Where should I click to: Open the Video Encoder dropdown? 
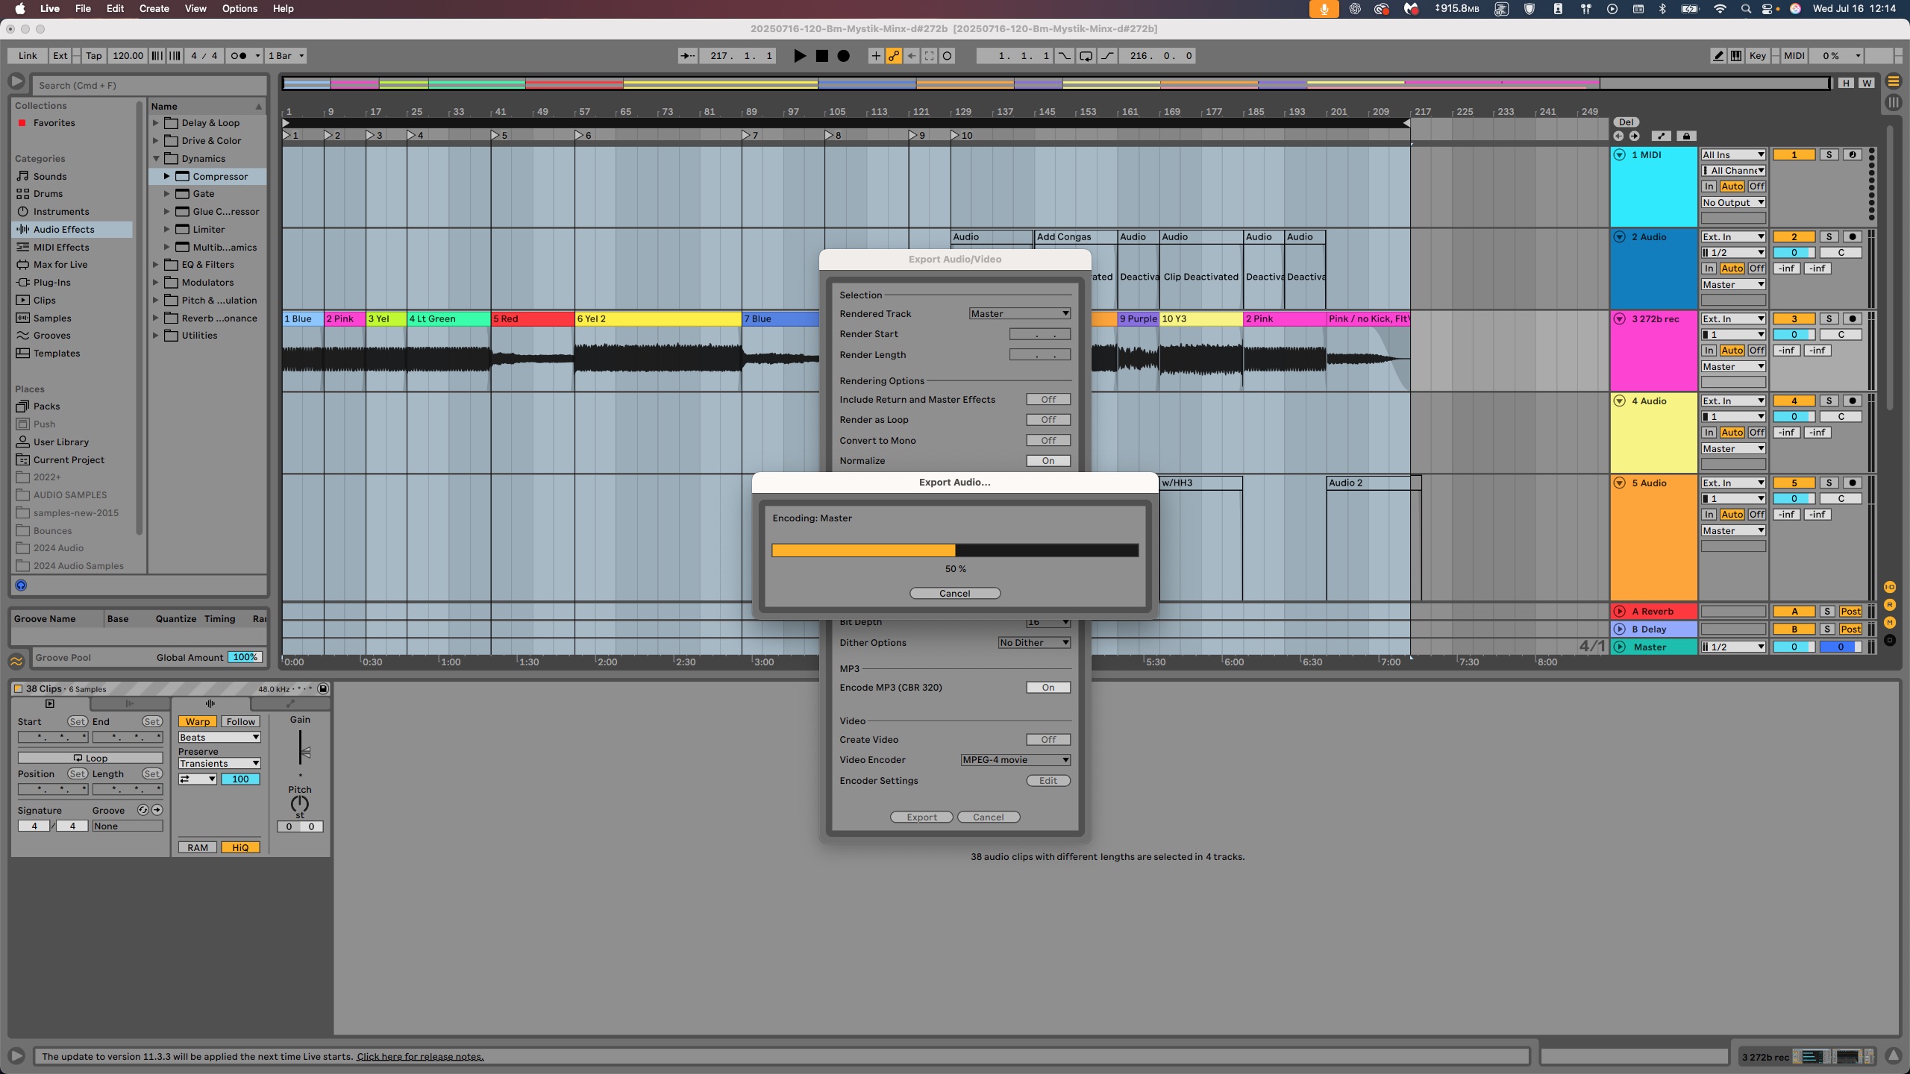(1014, 759)
